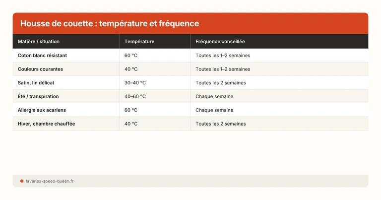Select the temperature for Allergie aux acariens

pyautogui.click(x=131, y=110)
